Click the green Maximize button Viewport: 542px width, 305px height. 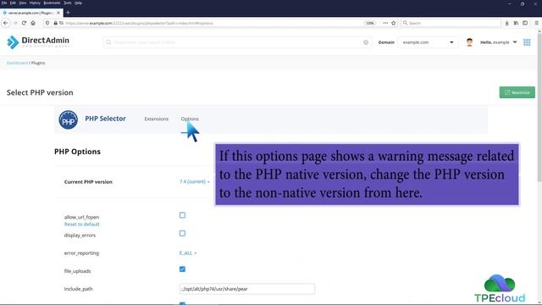(517, 92)
